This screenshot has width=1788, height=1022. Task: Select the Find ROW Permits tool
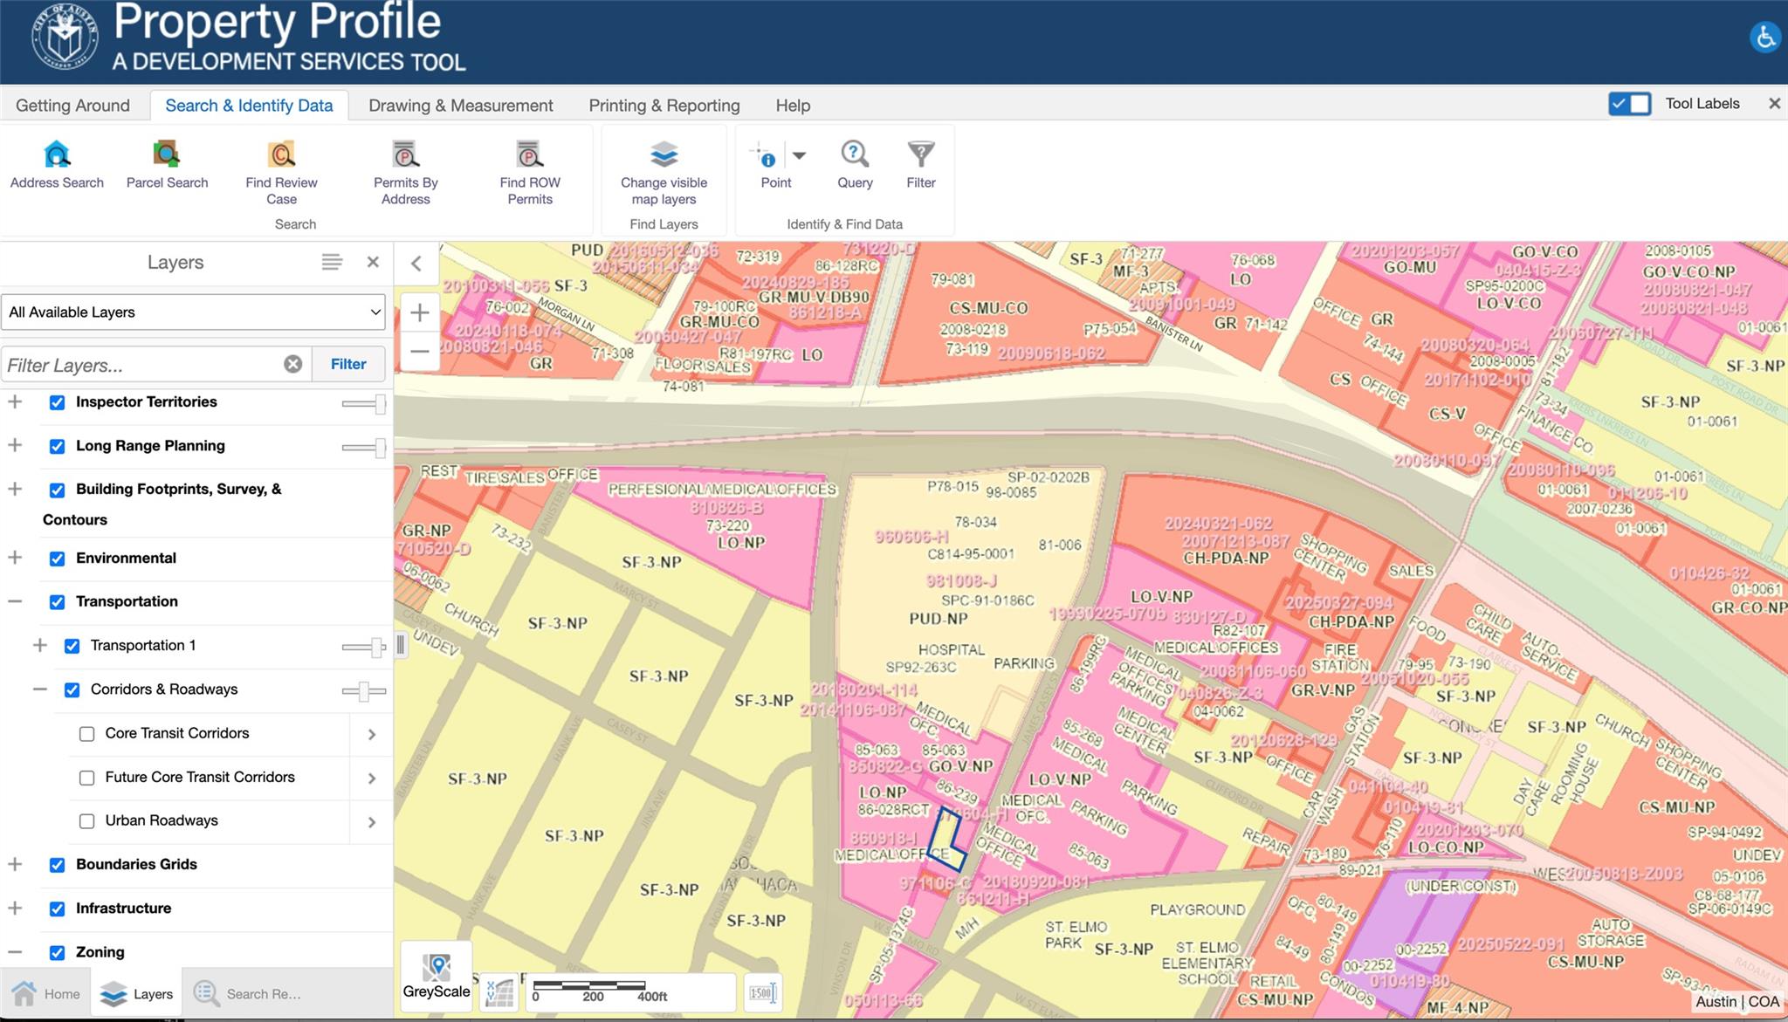[529, 155]
